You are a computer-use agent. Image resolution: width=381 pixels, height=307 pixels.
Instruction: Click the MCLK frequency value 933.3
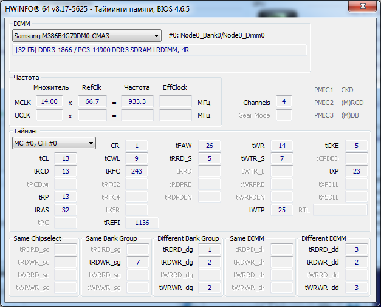137,101
